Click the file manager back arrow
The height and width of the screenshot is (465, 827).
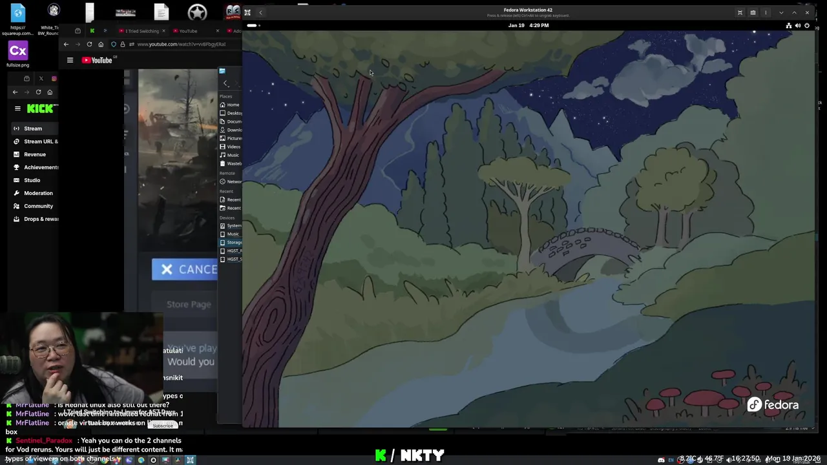pyautogui.click(x=225, y=83)
